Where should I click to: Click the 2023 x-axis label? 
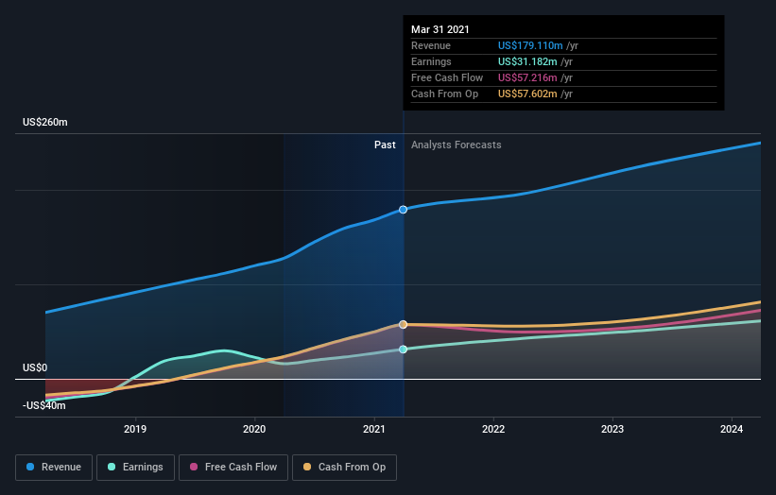(x=612, y=429)
